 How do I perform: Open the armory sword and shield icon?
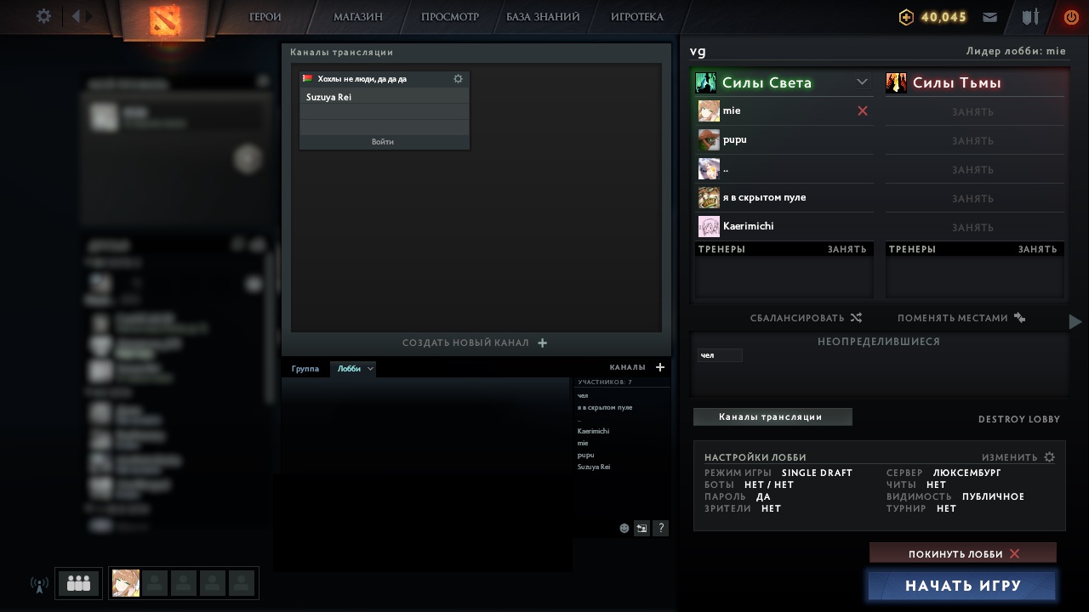point(1031,17)
